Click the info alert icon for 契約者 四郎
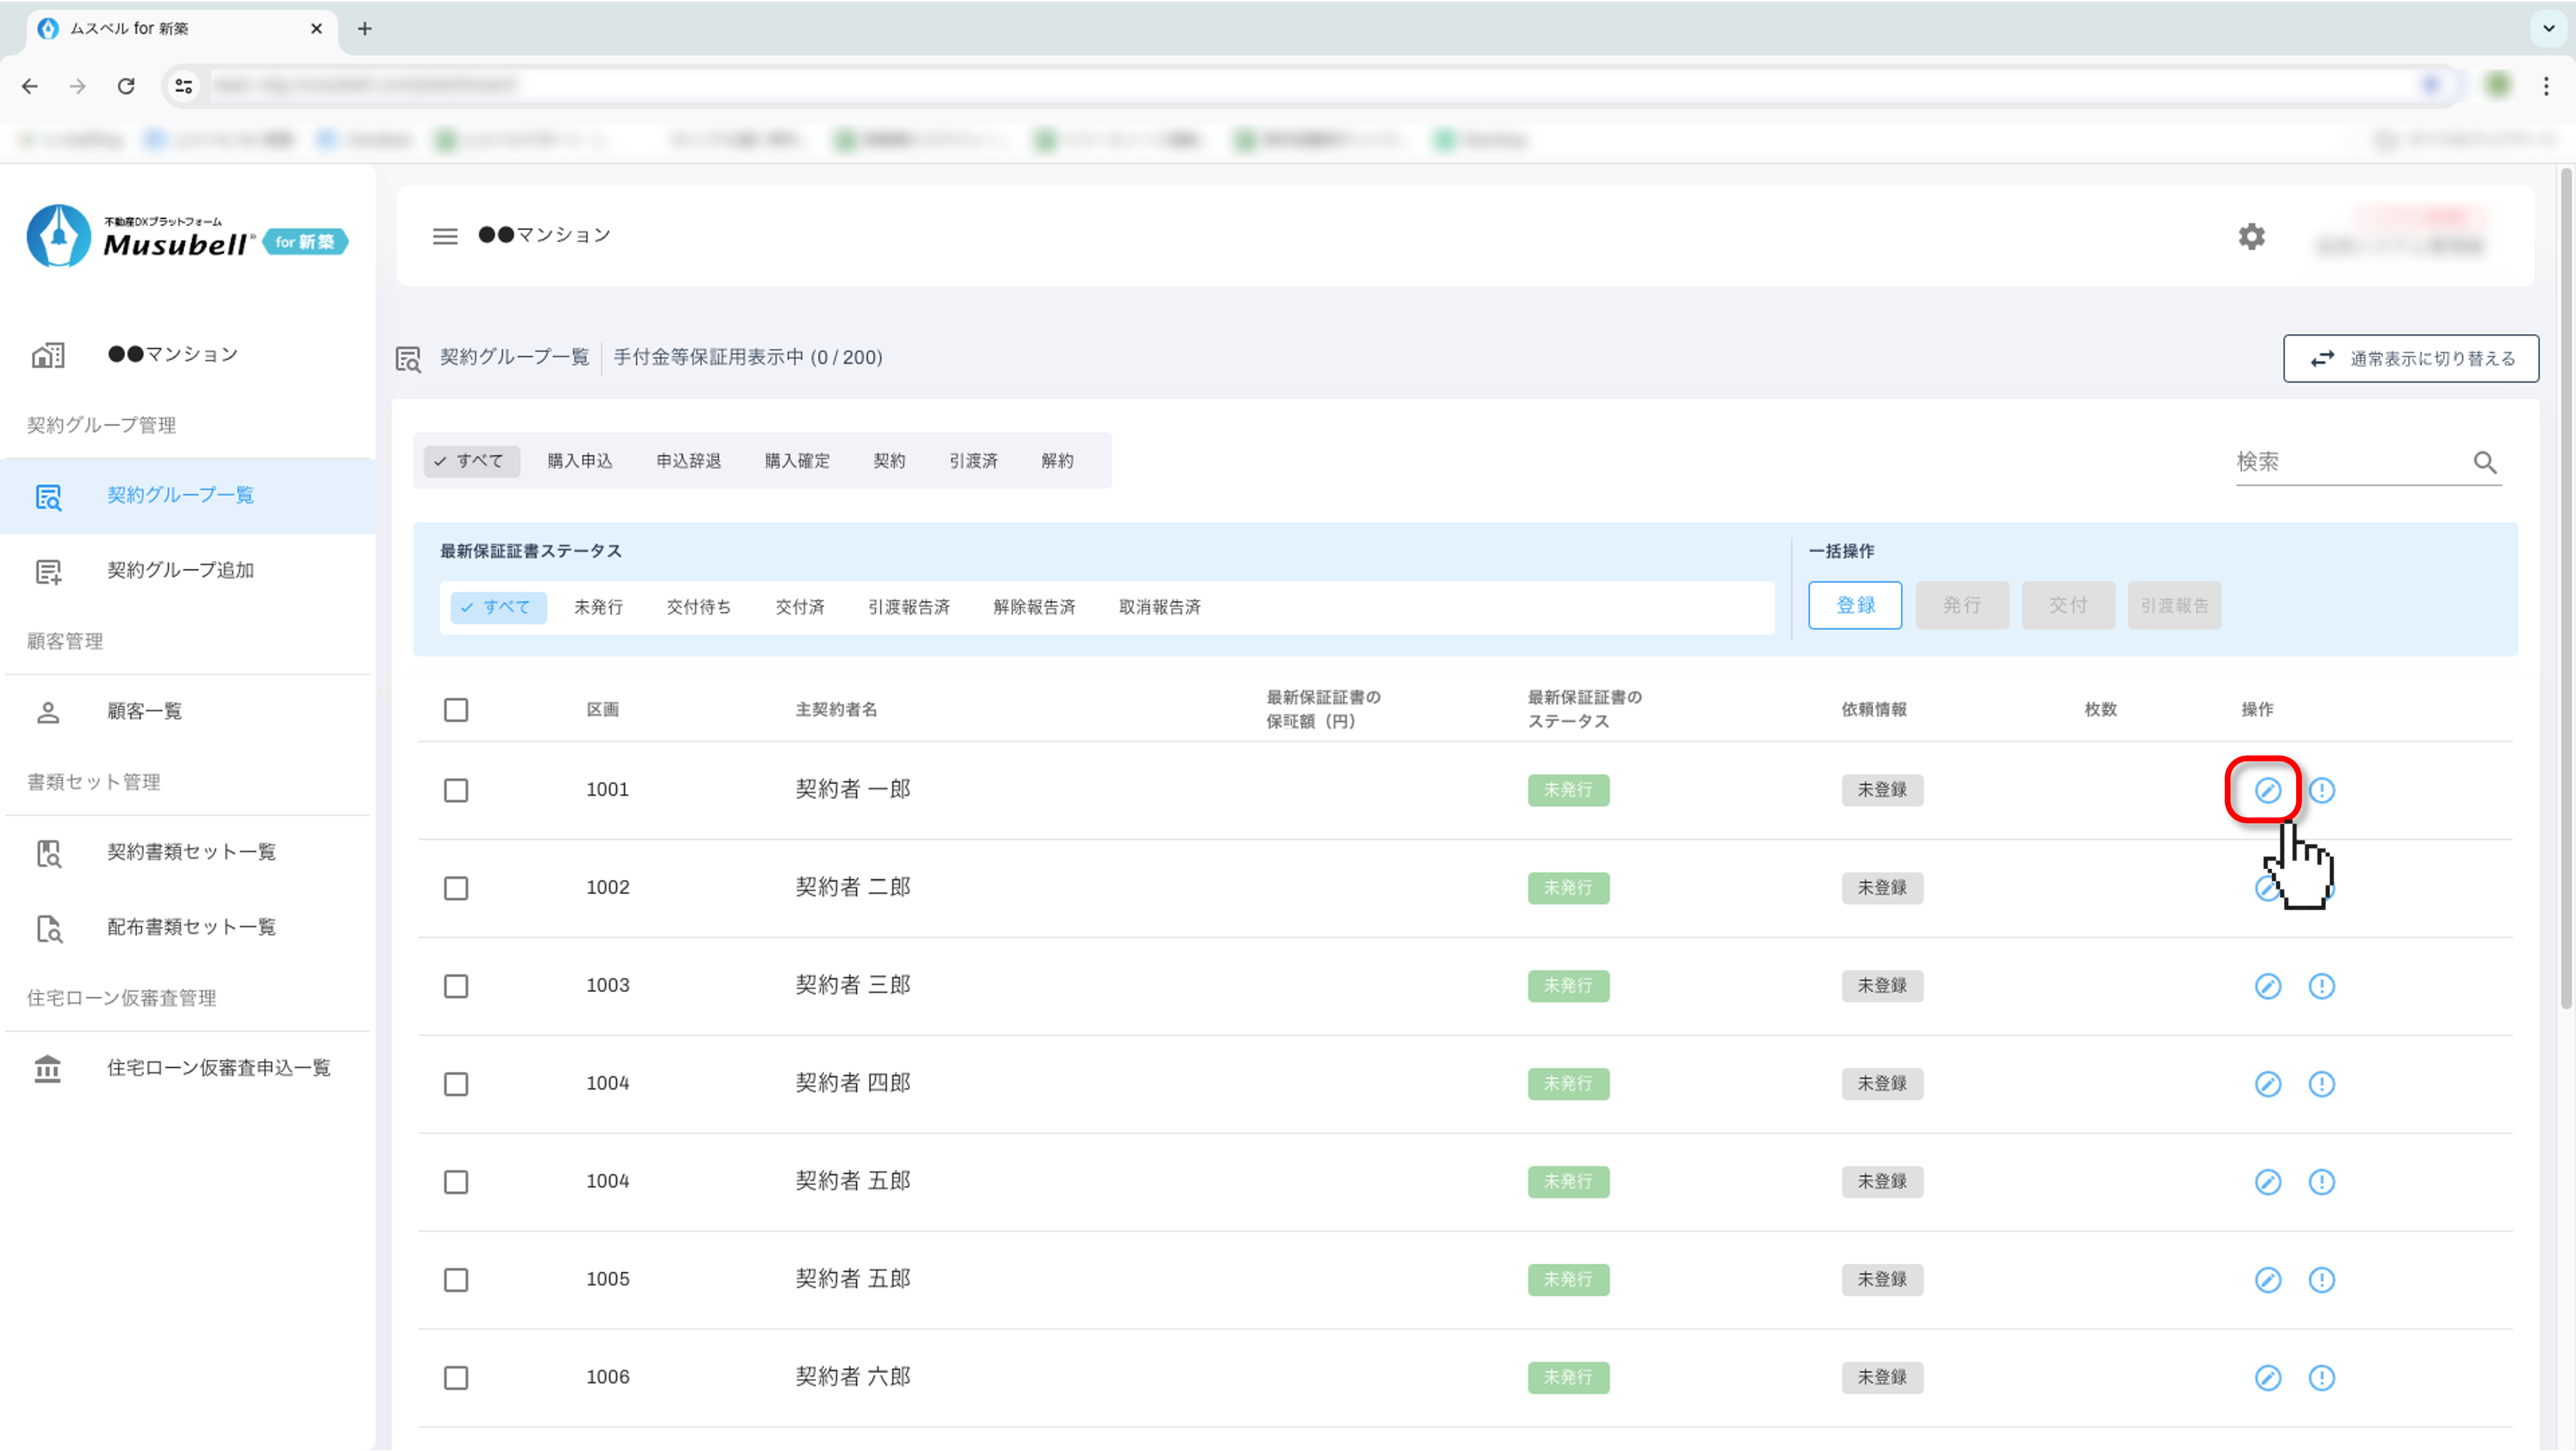2576x1451 pixels. tap(2321, 1084)
